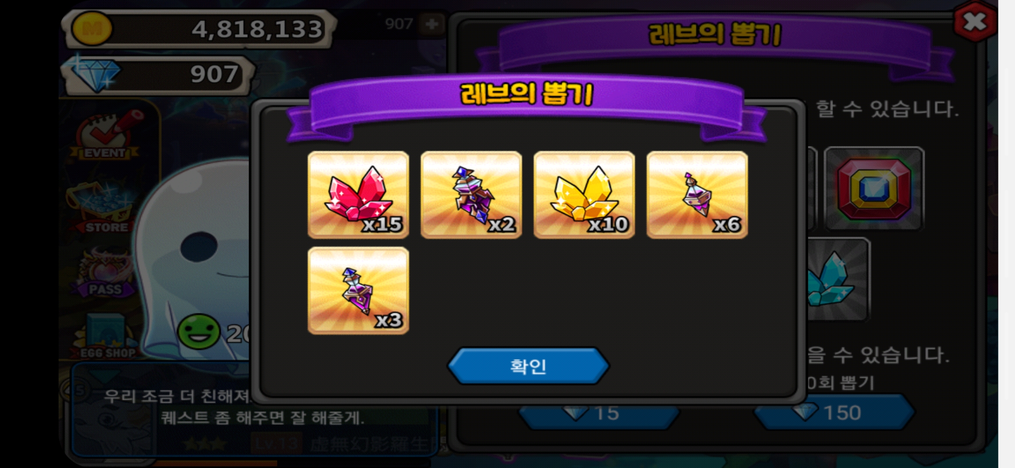Open the PASS menu icon
1015x468 pixels.
pyautogui.click(x=105, y=272)
